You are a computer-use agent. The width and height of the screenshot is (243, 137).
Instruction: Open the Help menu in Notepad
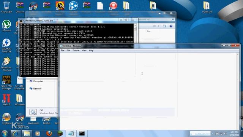tap(91, 51)
